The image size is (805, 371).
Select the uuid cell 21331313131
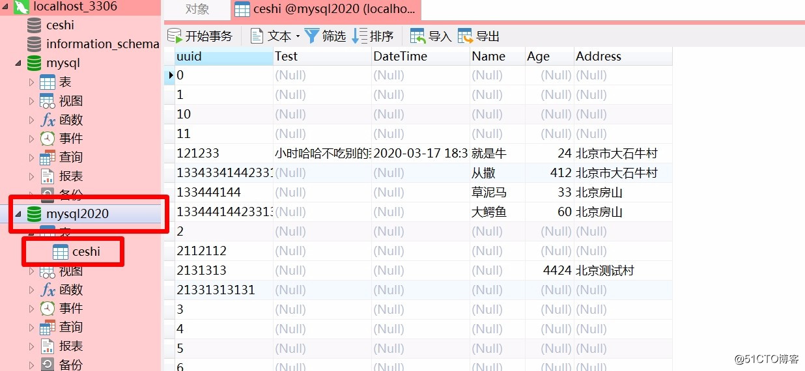(224, 290)
